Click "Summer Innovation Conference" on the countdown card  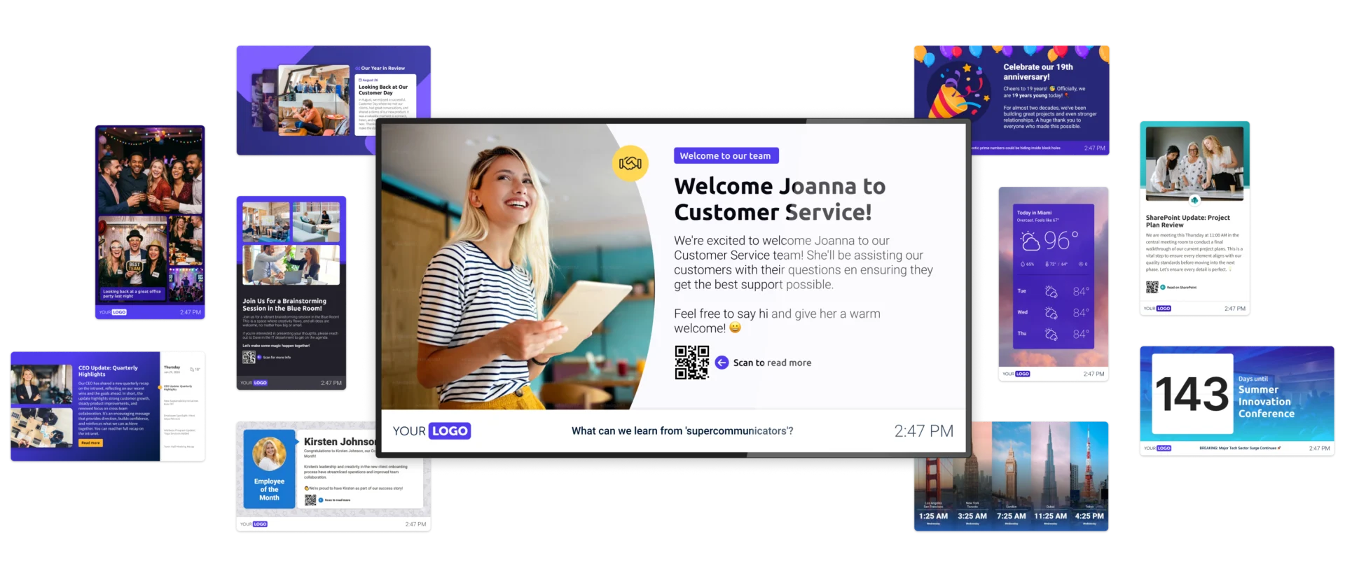[1267, 402]
